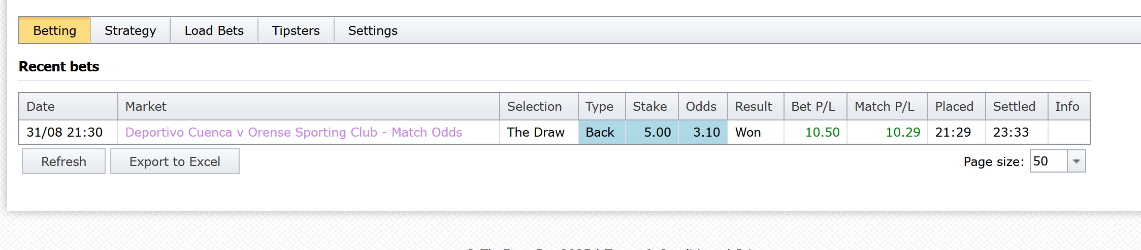
Task: Click the Stake column header
Action: [649, 107]
